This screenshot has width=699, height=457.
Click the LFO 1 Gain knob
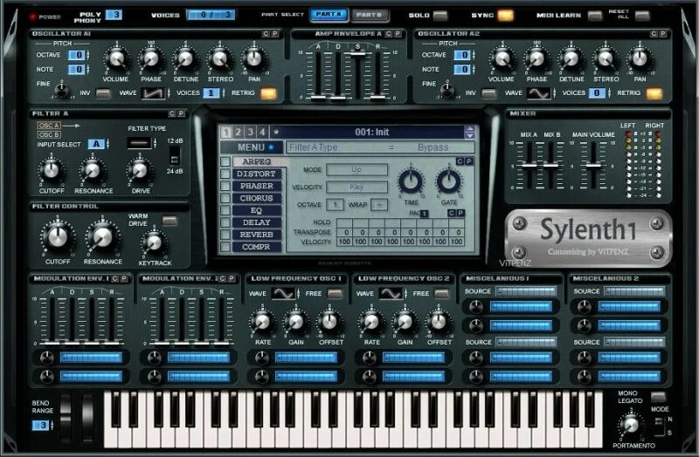(x=295, y=322)
